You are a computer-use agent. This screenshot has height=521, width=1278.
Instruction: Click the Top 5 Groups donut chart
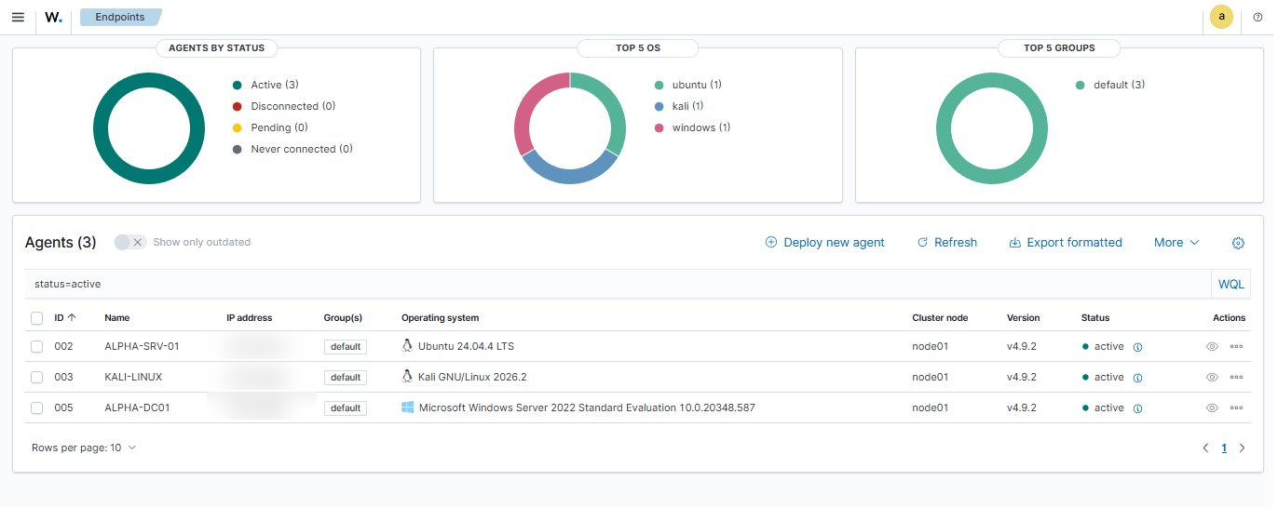992,127
